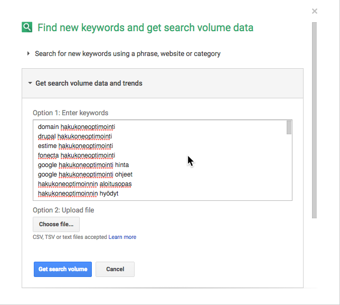Select the 'Get search volume data and trends' header
This screenshot has height=305, width=340.
coord(163,84)
